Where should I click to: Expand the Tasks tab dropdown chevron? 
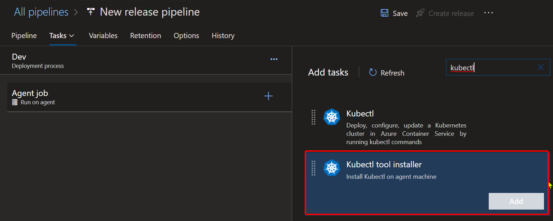point(72,36)
